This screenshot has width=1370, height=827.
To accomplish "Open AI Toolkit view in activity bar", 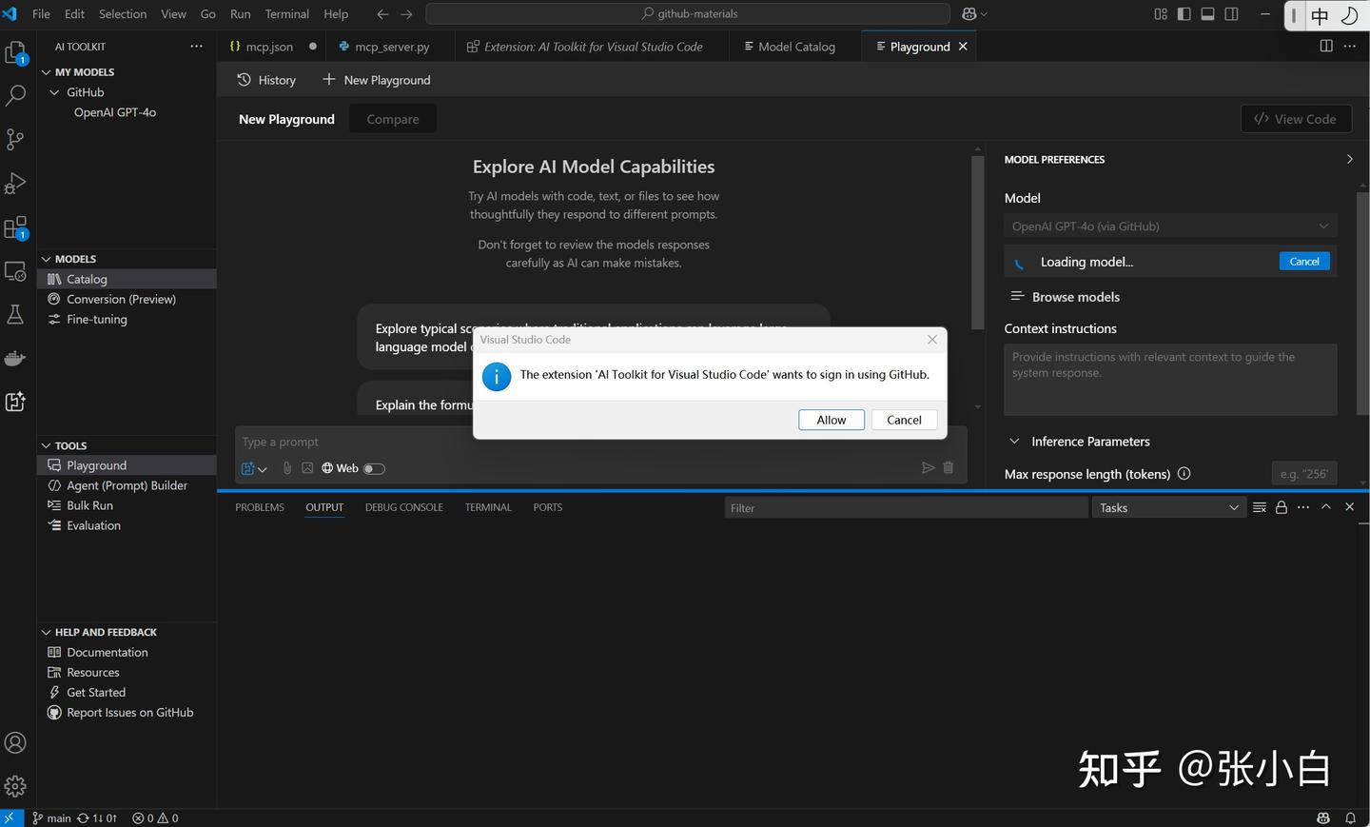I will tap(16, 402).
